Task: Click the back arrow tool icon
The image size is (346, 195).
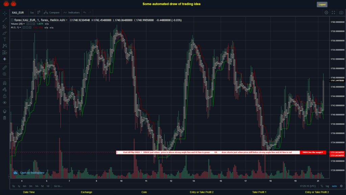Action: pyautogui.click(x=5, y=59)
